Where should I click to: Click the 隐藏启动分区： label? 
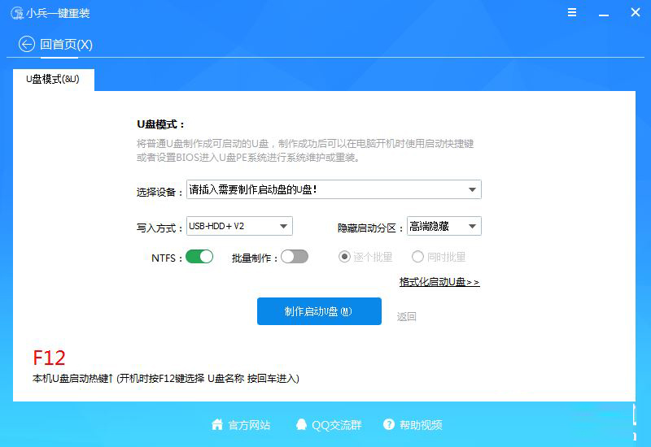[x=370, y=228]
